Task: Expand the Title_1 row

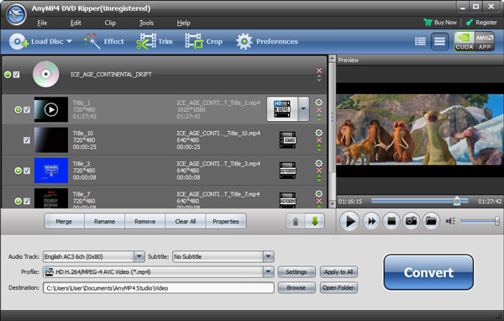Action: 18,110
